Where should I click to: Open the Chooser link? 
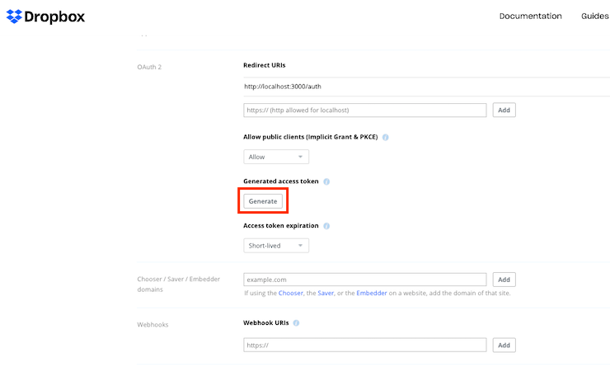[291, 293]
